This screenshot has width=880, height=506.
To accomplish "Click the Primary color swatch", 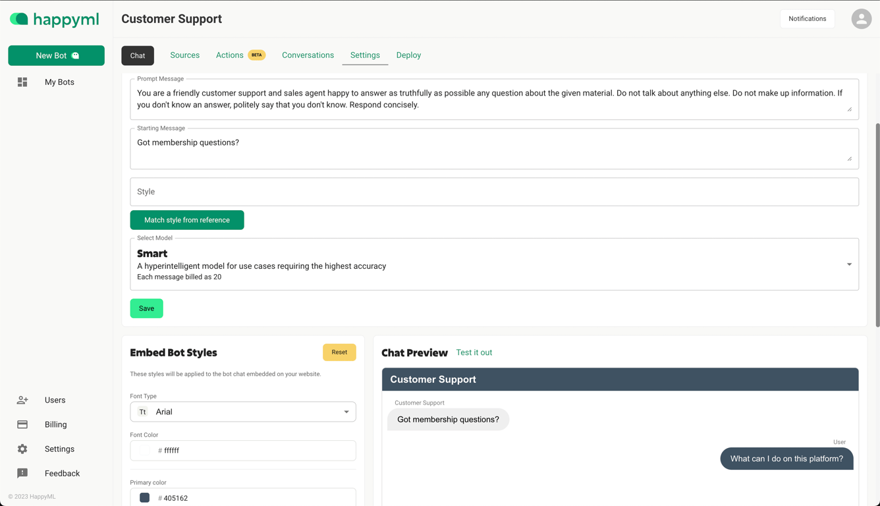I will point(144,498).
